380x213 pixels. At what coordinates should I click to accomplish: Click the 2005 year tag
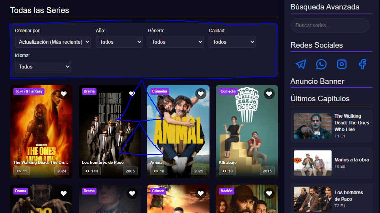click(x=130, y=171)
